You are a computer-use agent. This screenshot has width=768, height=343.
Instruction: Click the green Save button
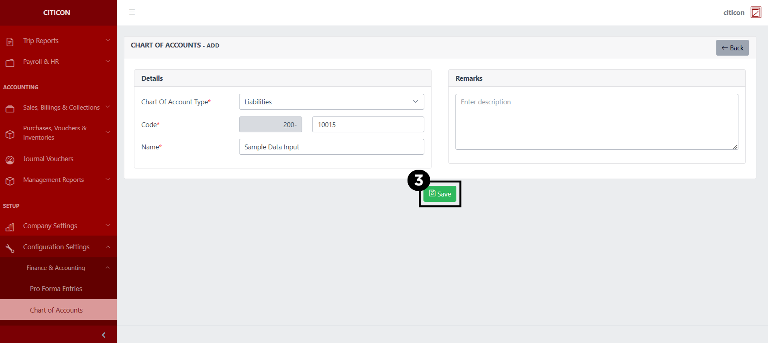coord(440,194)
